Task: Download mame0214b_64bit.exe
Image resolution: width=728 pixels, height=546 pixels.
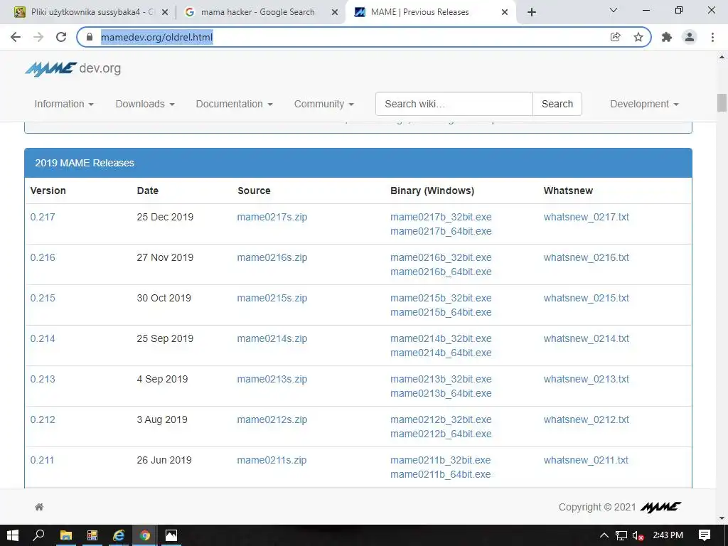Action: [441, 353]
